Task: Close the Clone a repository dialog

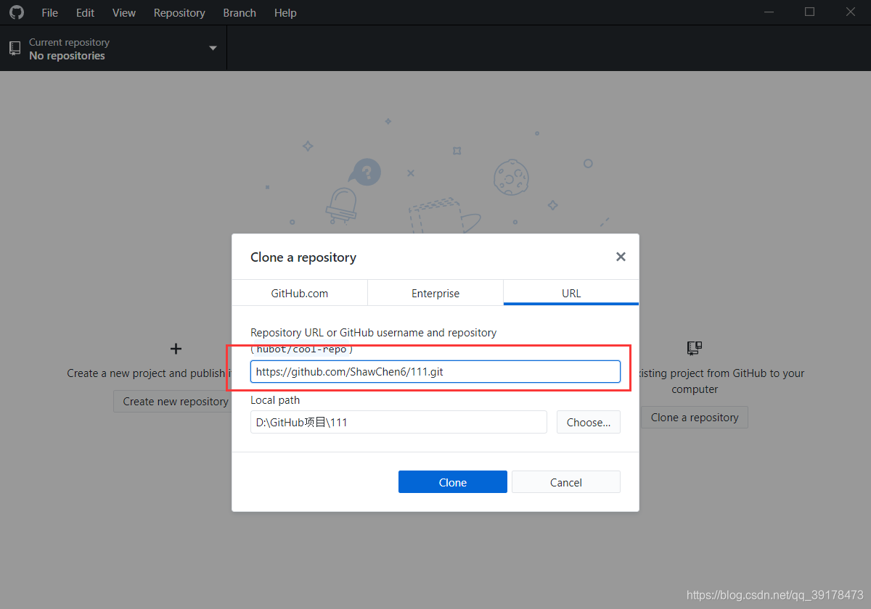Action: (x=621, y=257)
